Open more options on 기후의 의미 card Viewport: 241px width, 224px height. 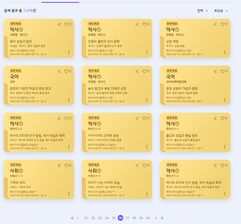69,194
